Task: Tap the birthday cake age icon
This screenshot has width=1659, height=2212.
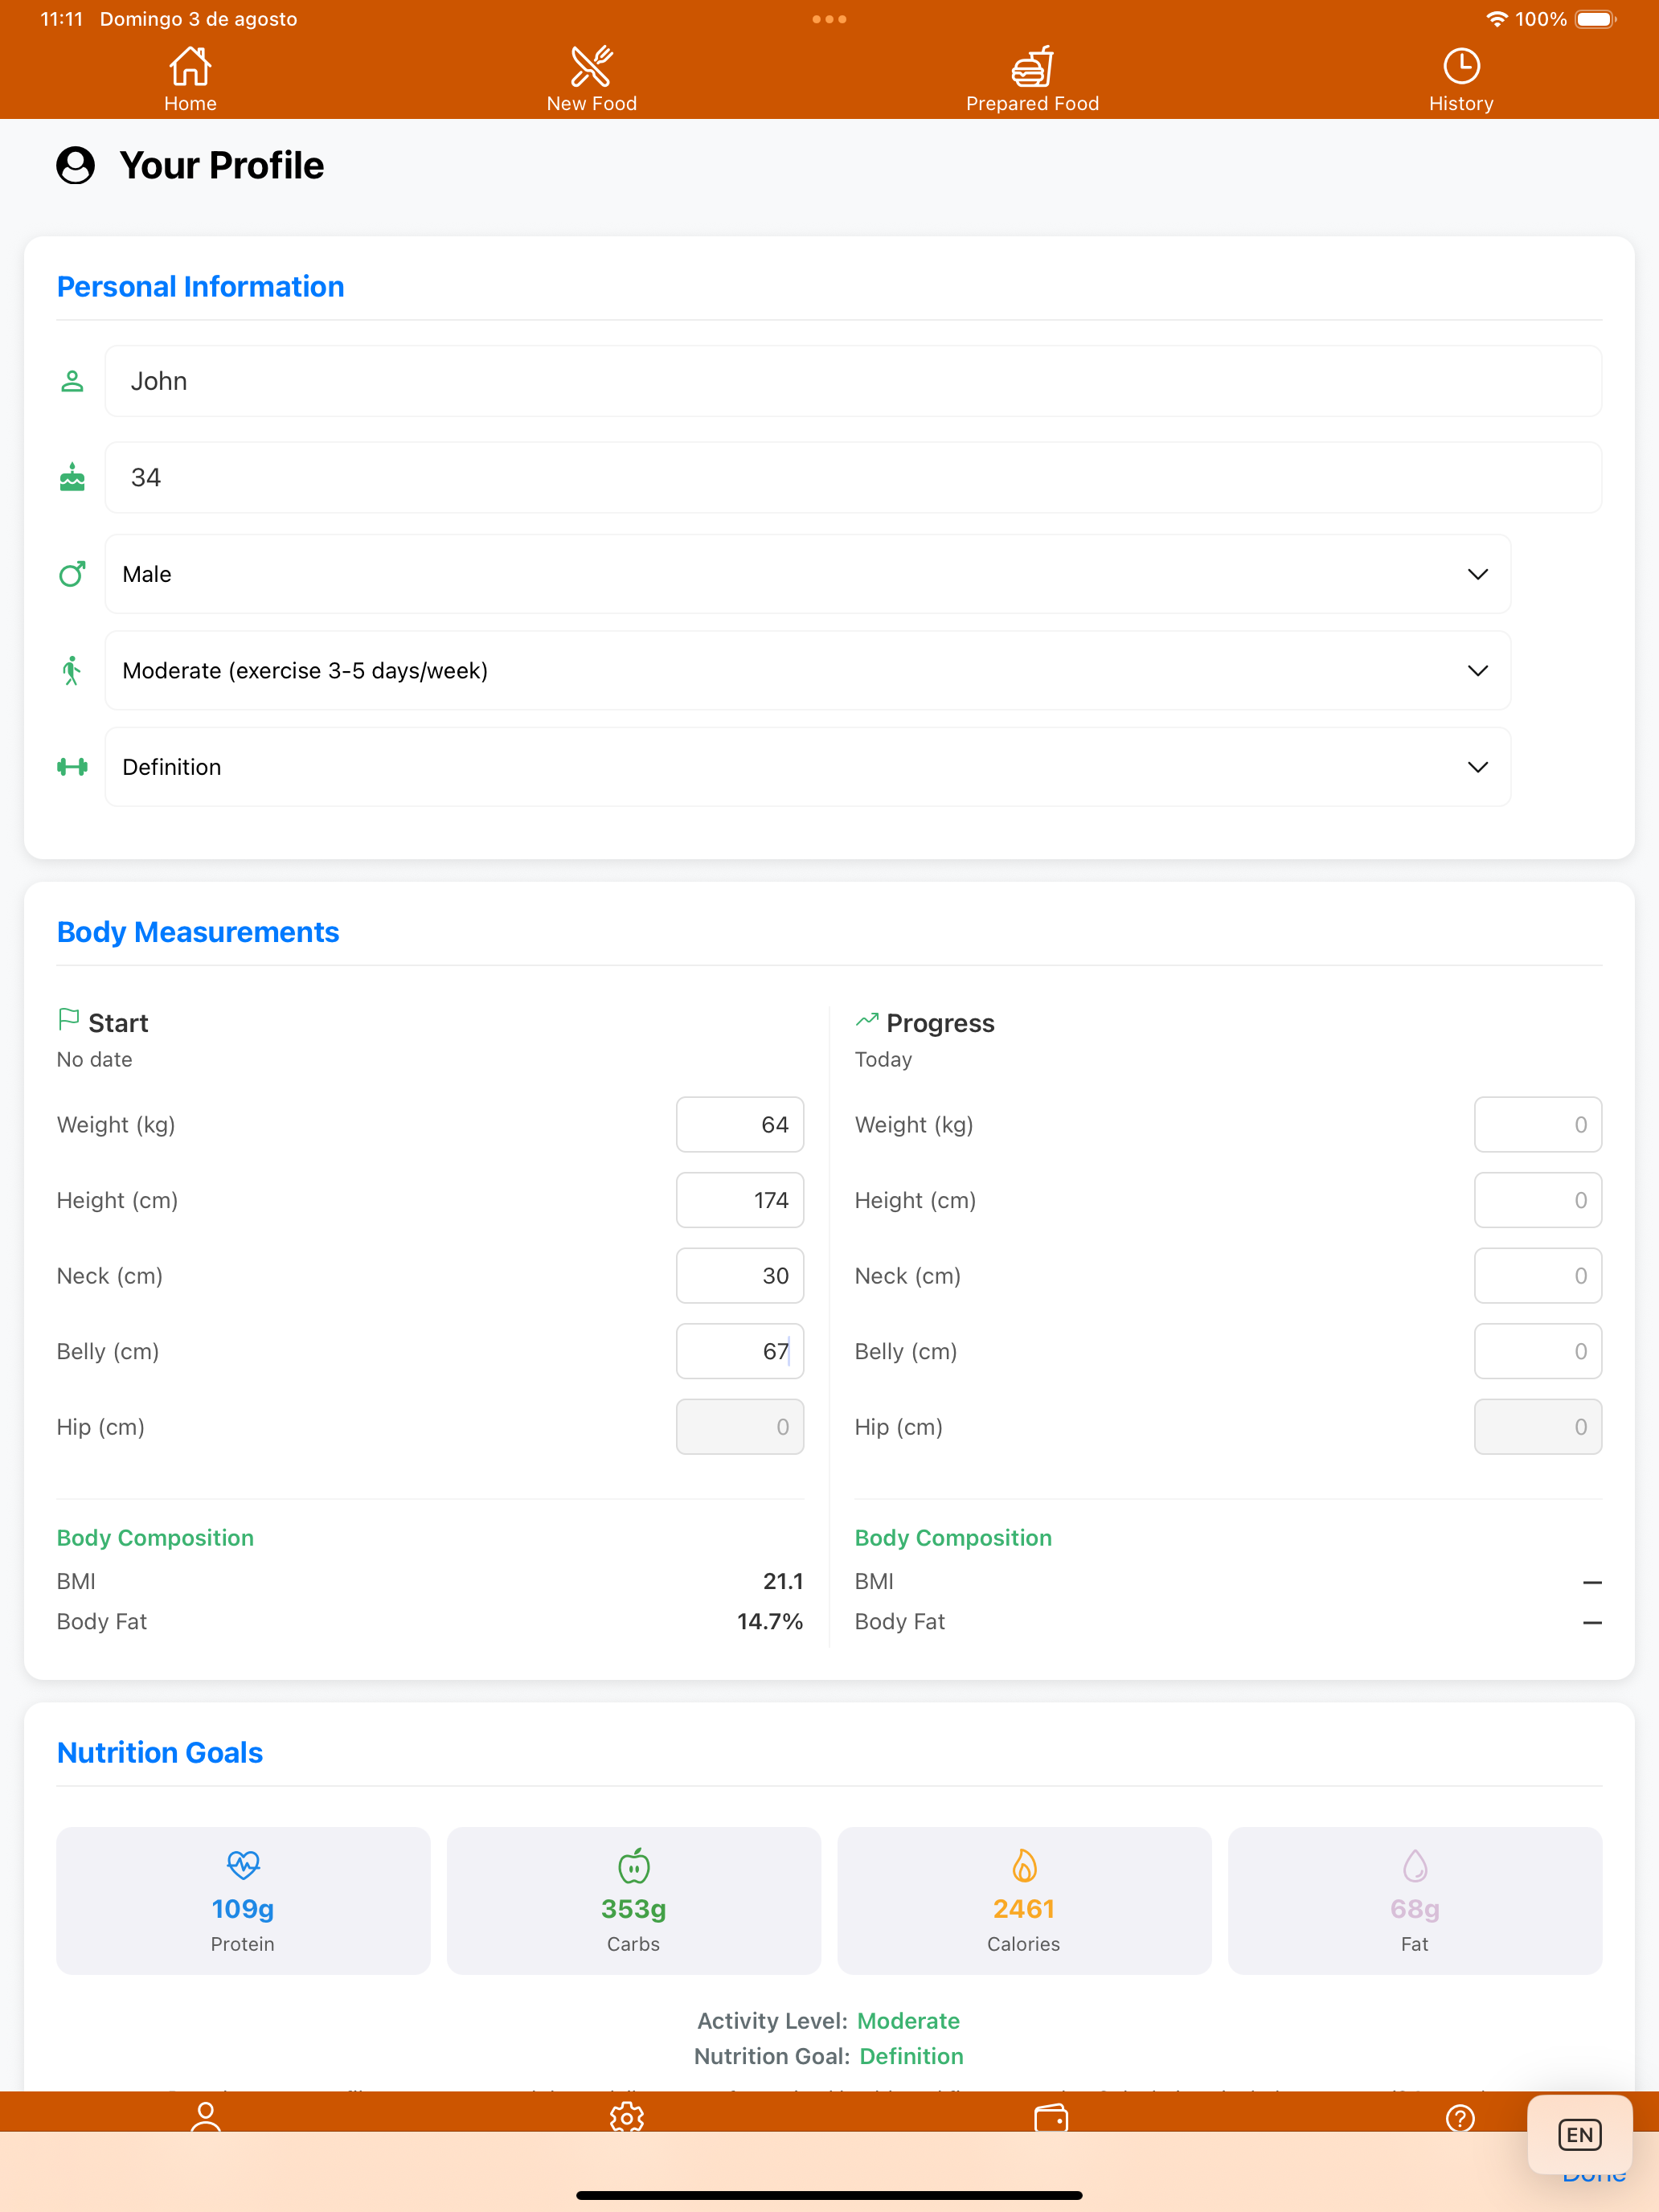Action: 72,477
